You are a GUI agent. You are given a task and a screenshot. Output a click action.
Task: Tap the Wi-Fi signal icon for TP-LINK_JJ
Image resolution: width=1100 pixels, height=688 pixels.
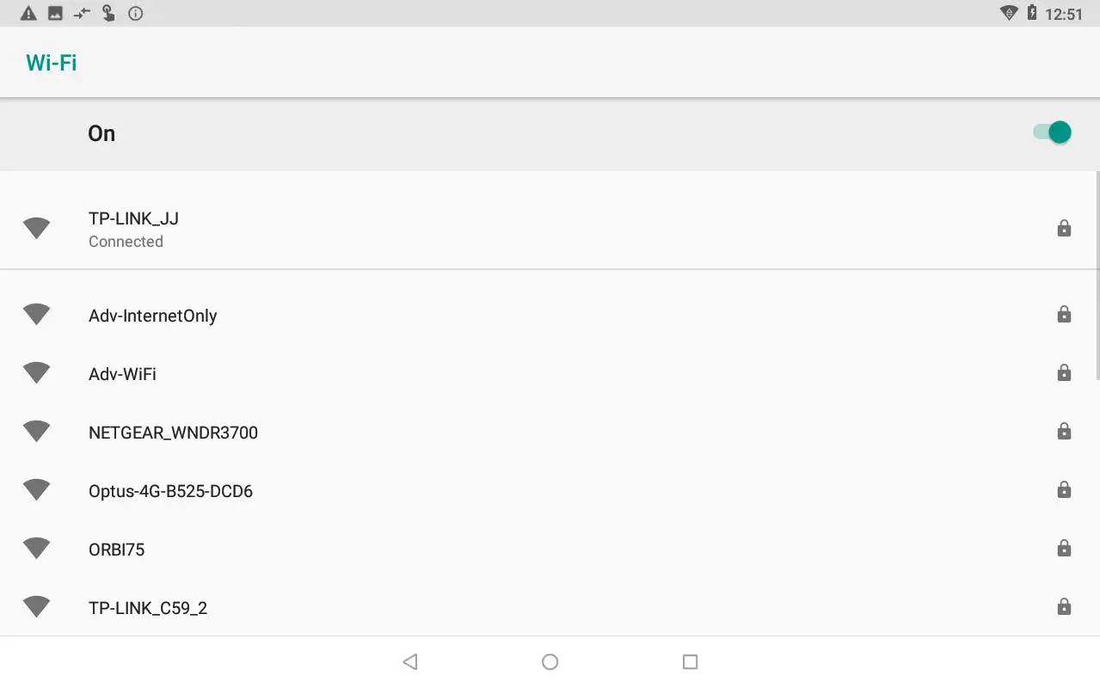tap(36, 228)
